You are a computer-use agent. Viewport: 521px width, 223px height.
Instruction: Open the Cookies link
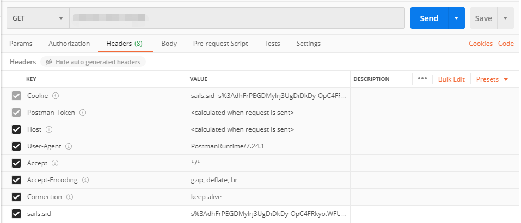(x=481, y=44)
